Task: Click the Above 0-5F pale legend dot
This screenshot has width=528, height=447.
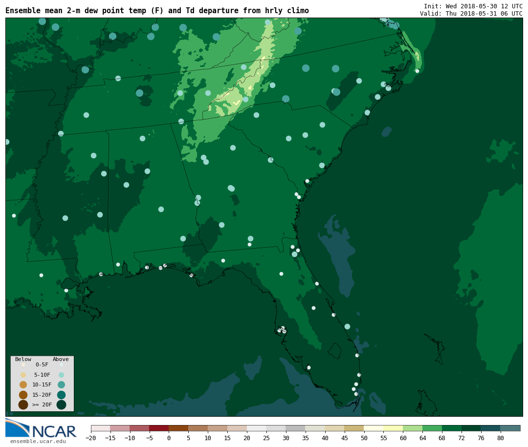Action: (x=61, y=364)
